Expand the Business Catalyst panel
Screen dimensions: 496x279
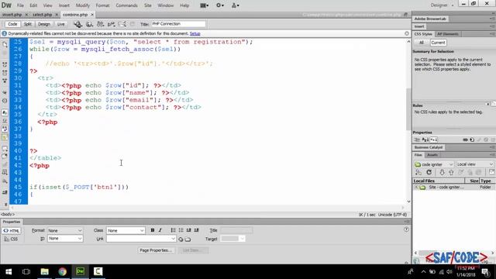pos(429,147)
